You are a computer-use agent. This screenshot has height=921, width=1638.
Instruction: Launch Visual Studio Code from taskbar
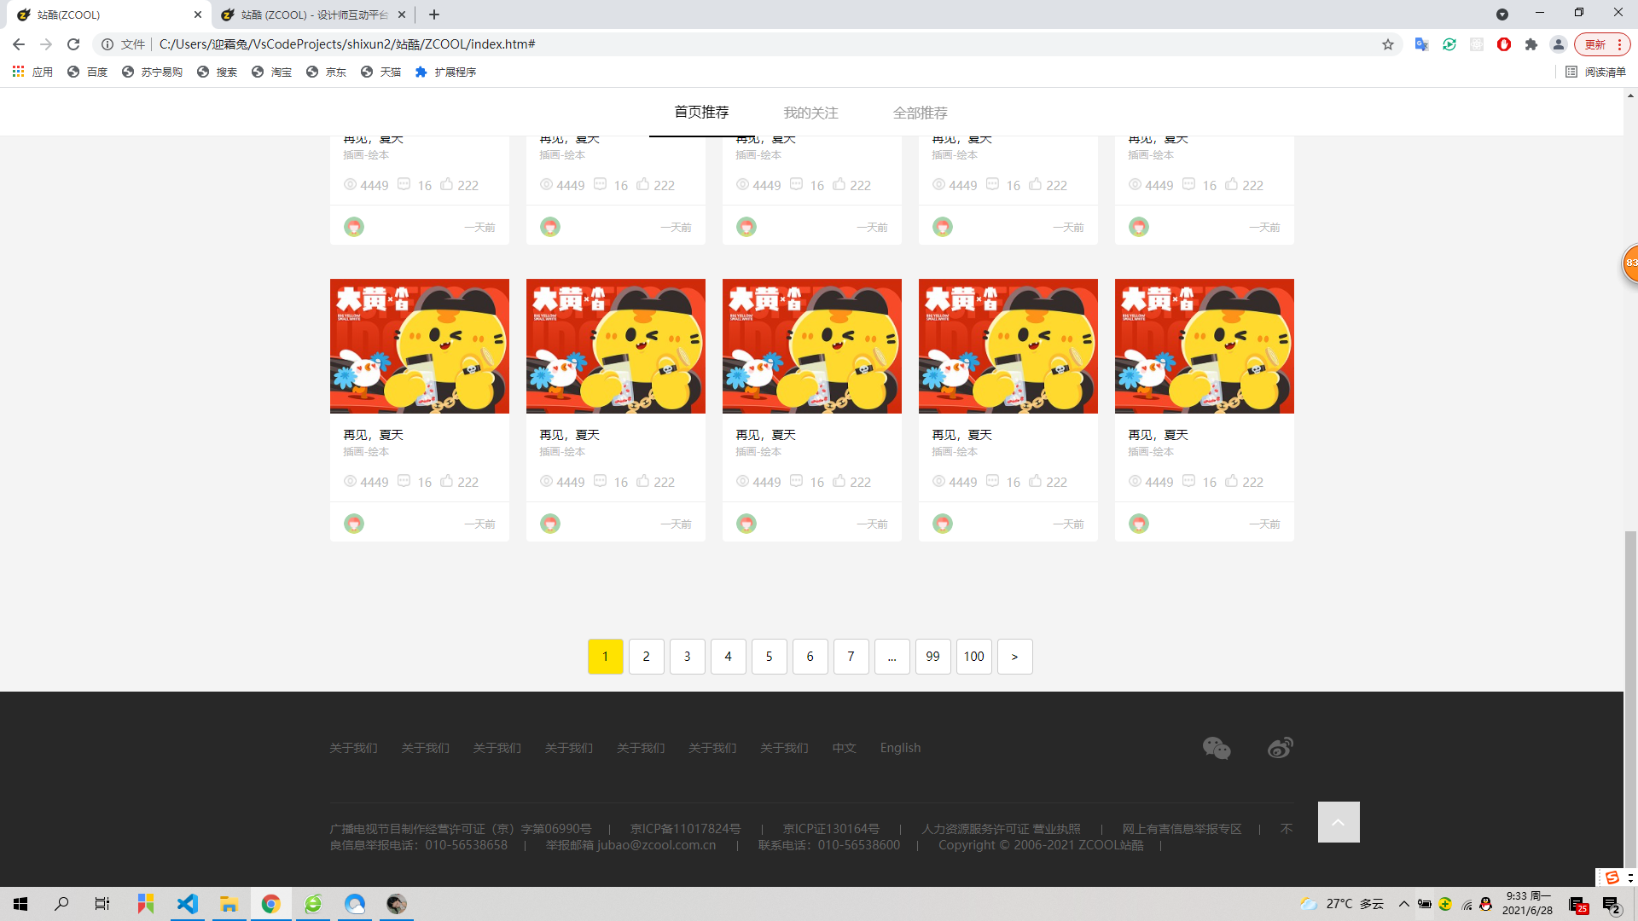pos(187,904)
